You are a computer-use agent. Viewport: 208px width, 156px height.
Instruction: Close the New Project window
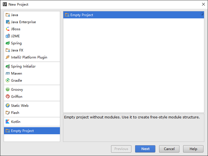tap(203, 4)
